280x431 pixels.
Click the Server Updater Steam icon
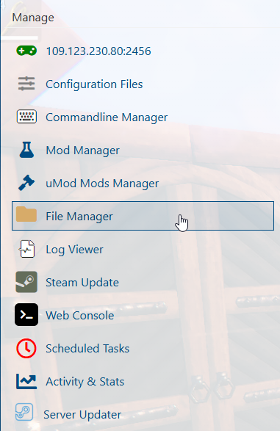(24, 412)
